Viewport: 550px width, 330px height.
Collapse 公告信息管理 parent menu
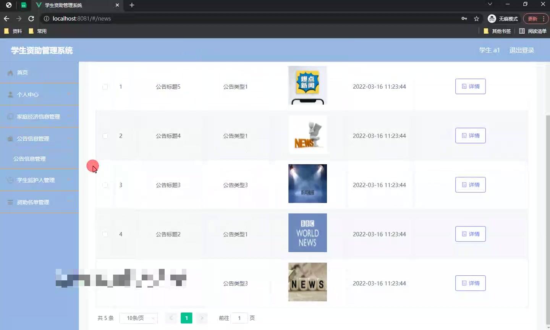tap(39, 139)
